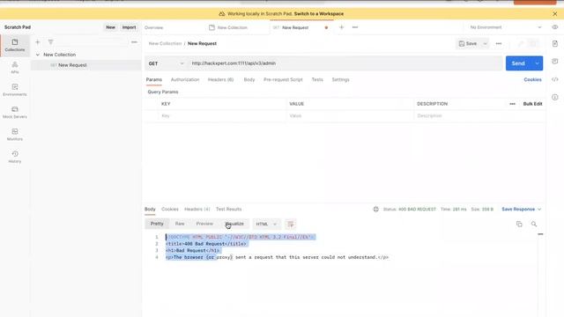The width and height of the screenshot is (564, 317).
Task: Select Pretty response view
Action: click(x=157, y=224)
